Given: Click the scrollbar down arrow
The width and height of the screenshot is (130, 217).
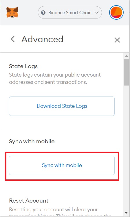Looking at the screenshot, I should click(126, 213).
